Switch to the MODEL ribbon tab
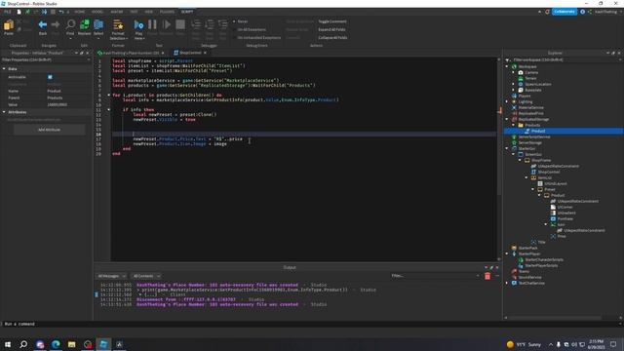The width and height of the screenshot is (624, 351). click(97, 12)
